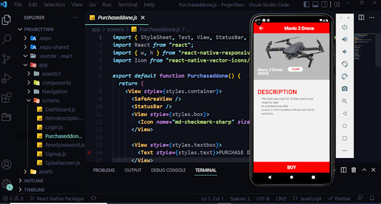381x204 pixels.
Task: Kill terminal with trash icon
Action: pyautogui.click(x=354, y=170)
